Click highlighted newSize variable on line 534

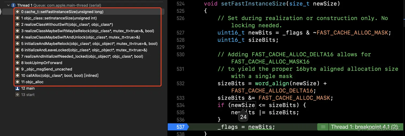tap(243, 105)
